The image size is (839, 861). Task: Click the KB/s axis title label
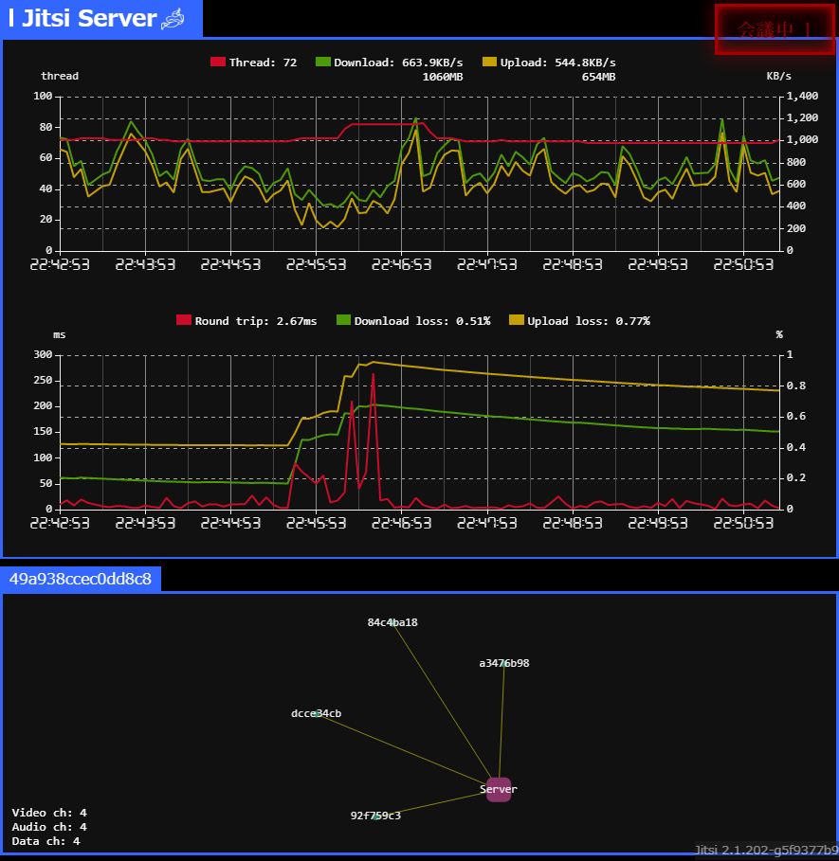[778, 77]
